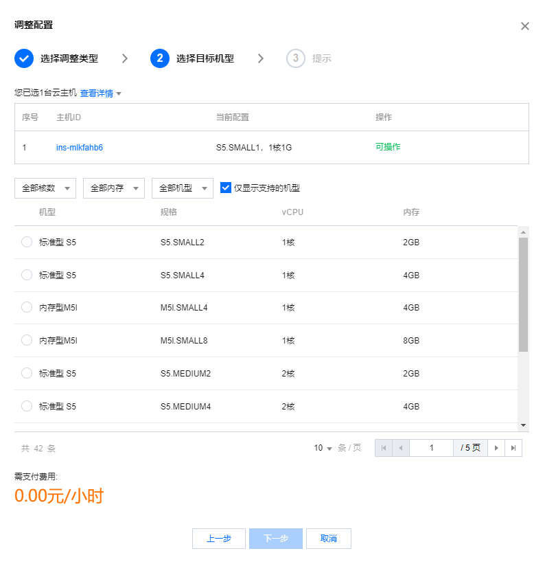The width and height of the screenshot is (545, 562).
Task: Change the 10 条/页 page size dropdown
Action: pos(323,448)
